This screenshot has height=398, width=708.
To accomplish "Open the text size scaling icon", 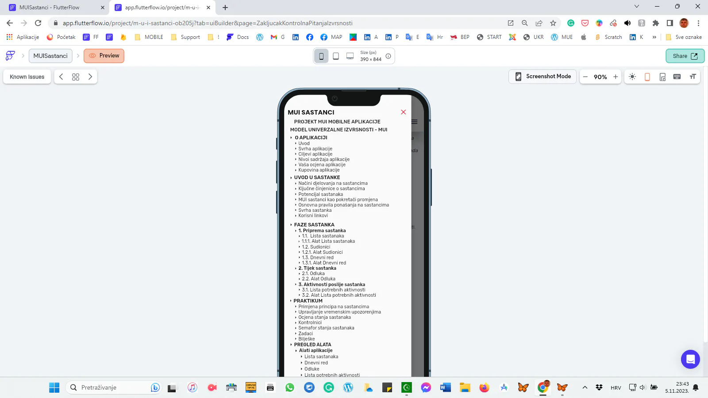I will pyautogui.click(x=693, y=77).
